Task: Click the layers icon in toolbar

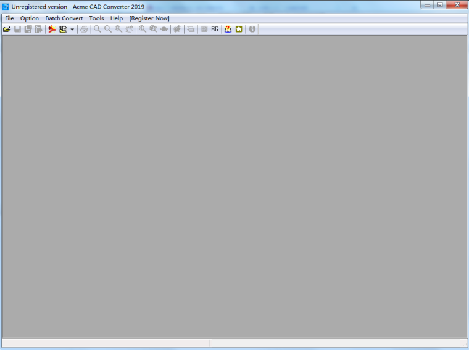Action: coord(191,29)
